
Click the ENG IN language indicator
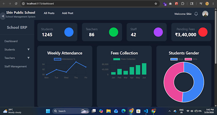181,111
